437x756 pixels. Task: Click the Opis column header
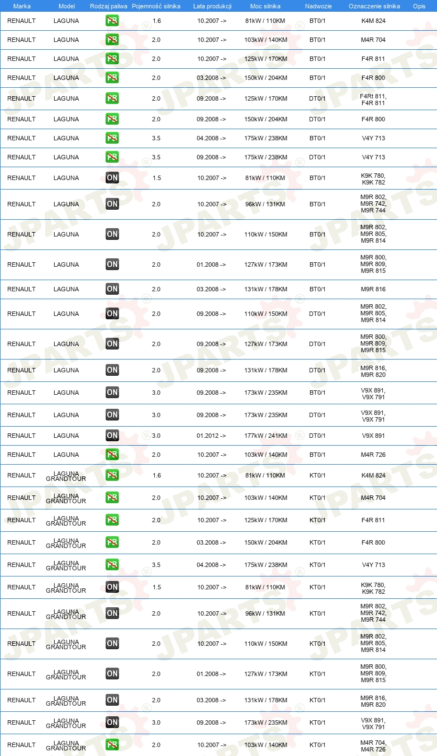[419, 6]
